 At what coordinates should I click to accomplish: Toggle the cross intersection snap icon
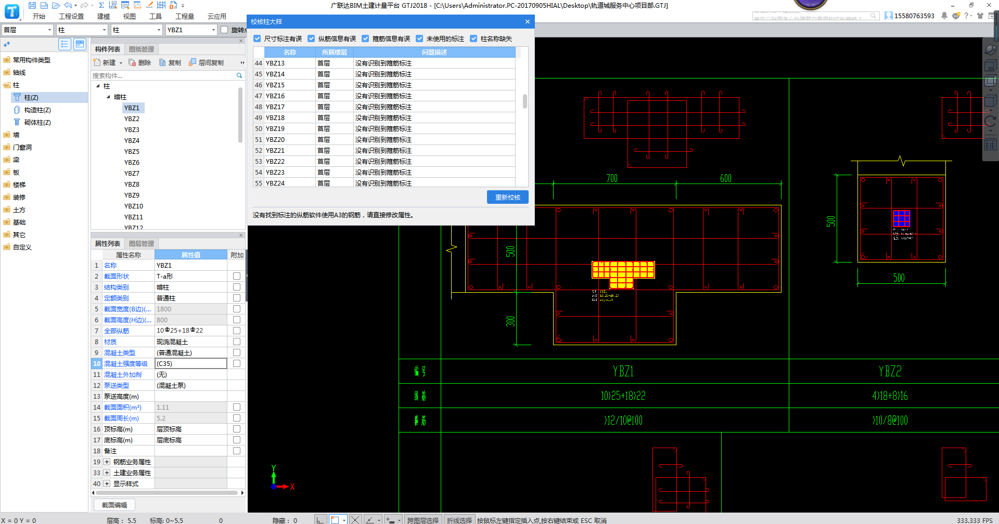[355, 519]
